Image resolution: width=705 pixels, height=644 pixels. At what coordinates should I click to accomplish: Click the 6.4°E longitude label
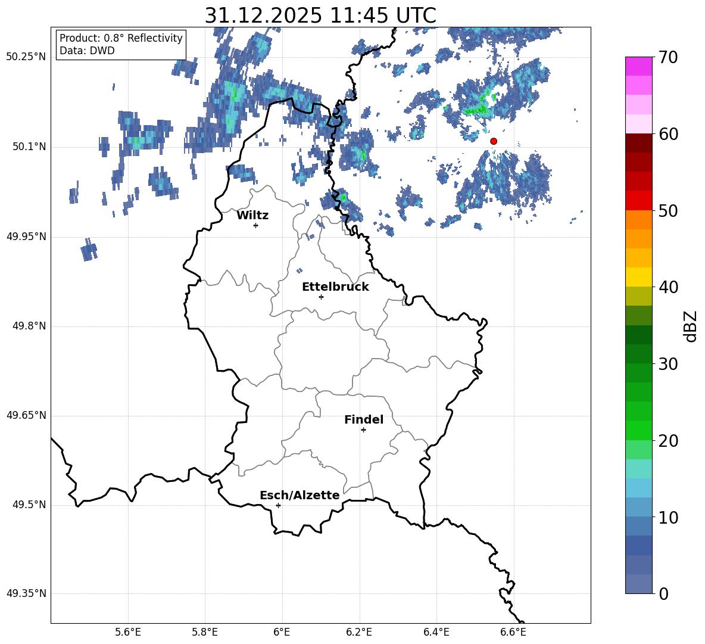pyautogui.click(x=436, y=632)
